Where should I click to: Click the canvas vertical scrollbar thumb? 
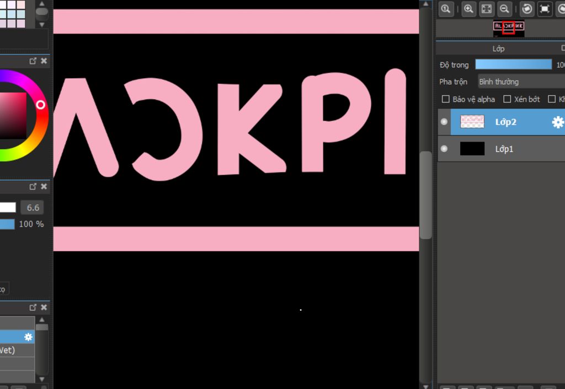point(426,195)
